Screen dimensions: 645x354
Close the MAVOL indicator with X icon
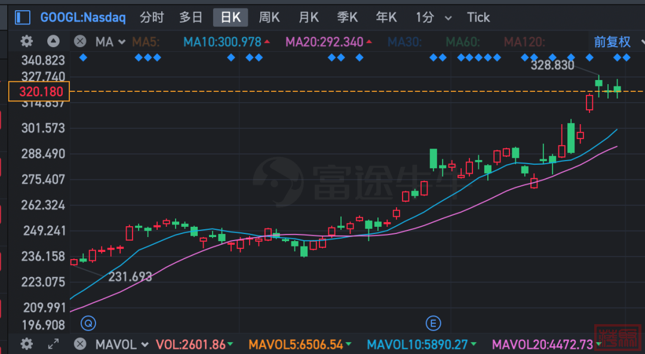click(x=80, y=344)
